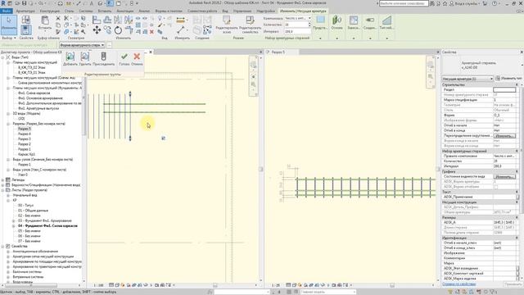Select sheet 03 - Фундамент Фм1. Армирование
This screenshot has width=524, height=295.
coord(45,220)
